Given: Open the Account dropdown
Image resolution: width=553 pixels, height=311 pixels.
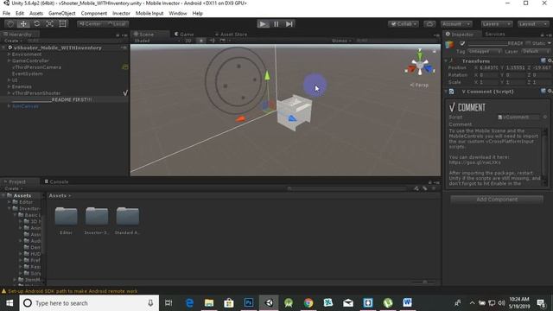Looking at the screenshot, I should click(456, 24).
